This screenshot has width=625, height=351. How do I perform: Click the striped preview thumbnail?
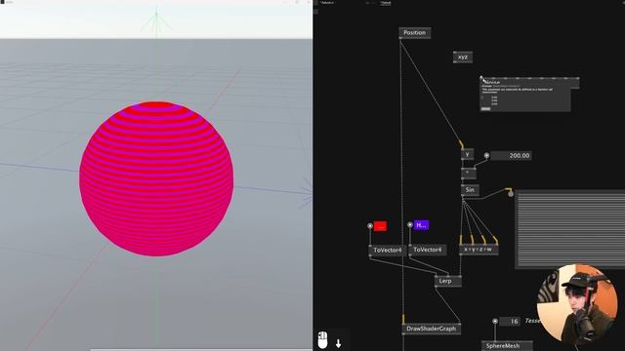pos(570,229)
